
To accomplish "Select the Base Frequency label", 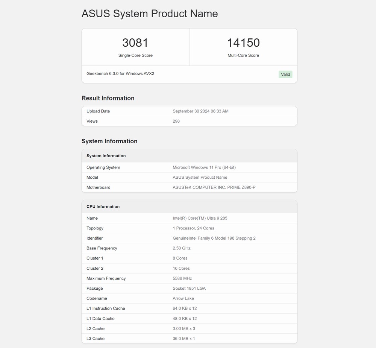I will (x=102, y=248).
